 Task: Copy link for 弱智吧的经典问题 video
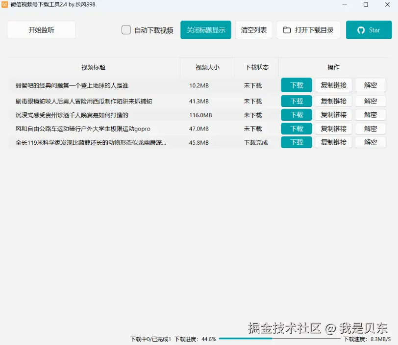click(x=333, y=85)
